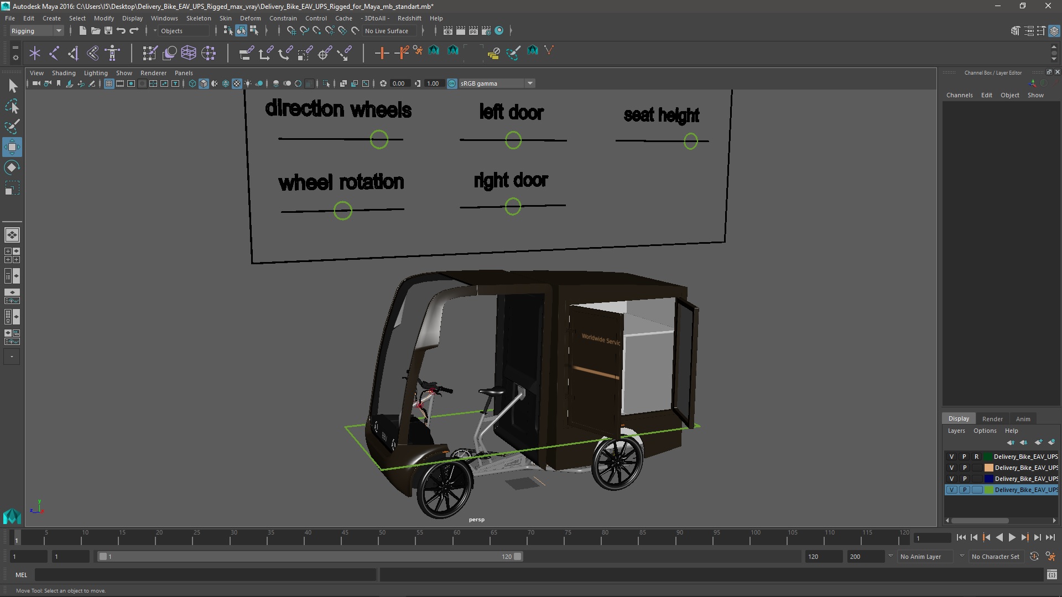Click the peach color swatch of second layer

[988, 468]
